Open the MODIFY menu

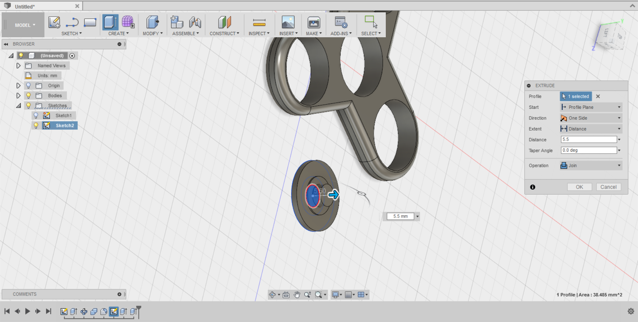coord(153,34)
